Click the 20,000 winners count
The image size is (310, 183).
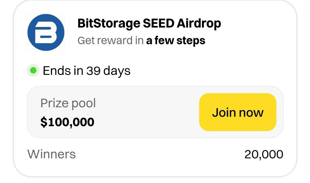tap(263, 155)
